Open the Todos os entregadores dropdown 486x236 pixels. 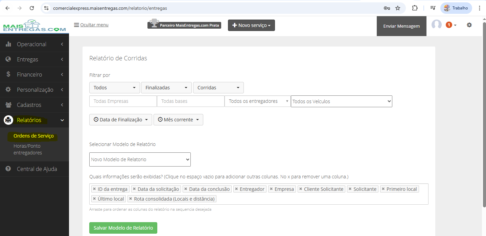[258, 101]
